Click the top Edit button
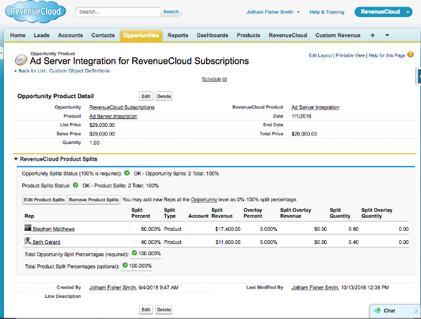The width and height of the screenshot is (421, 319). tap(146, 96)
